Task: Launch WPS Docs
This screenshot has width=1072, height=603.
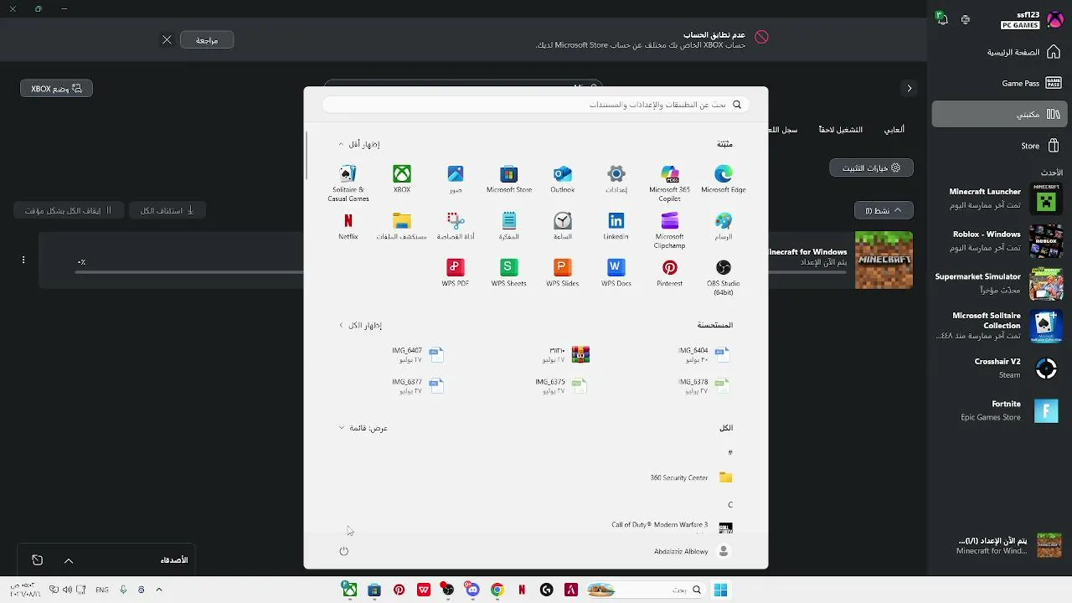Action: [x=616, y=273]
